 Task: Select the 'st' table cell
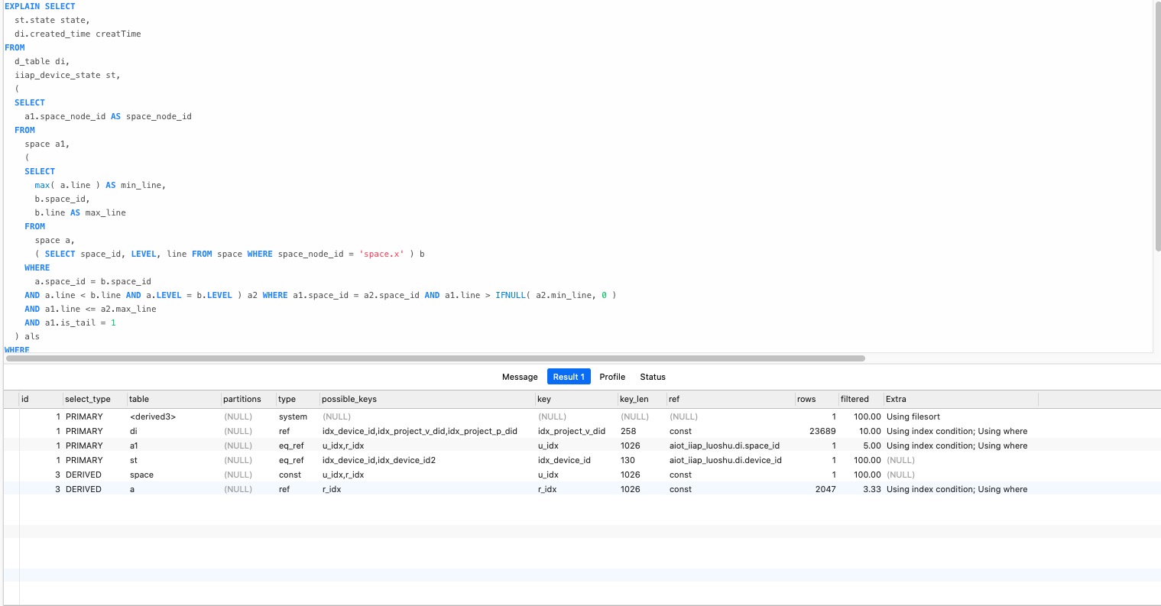(134, 460)
